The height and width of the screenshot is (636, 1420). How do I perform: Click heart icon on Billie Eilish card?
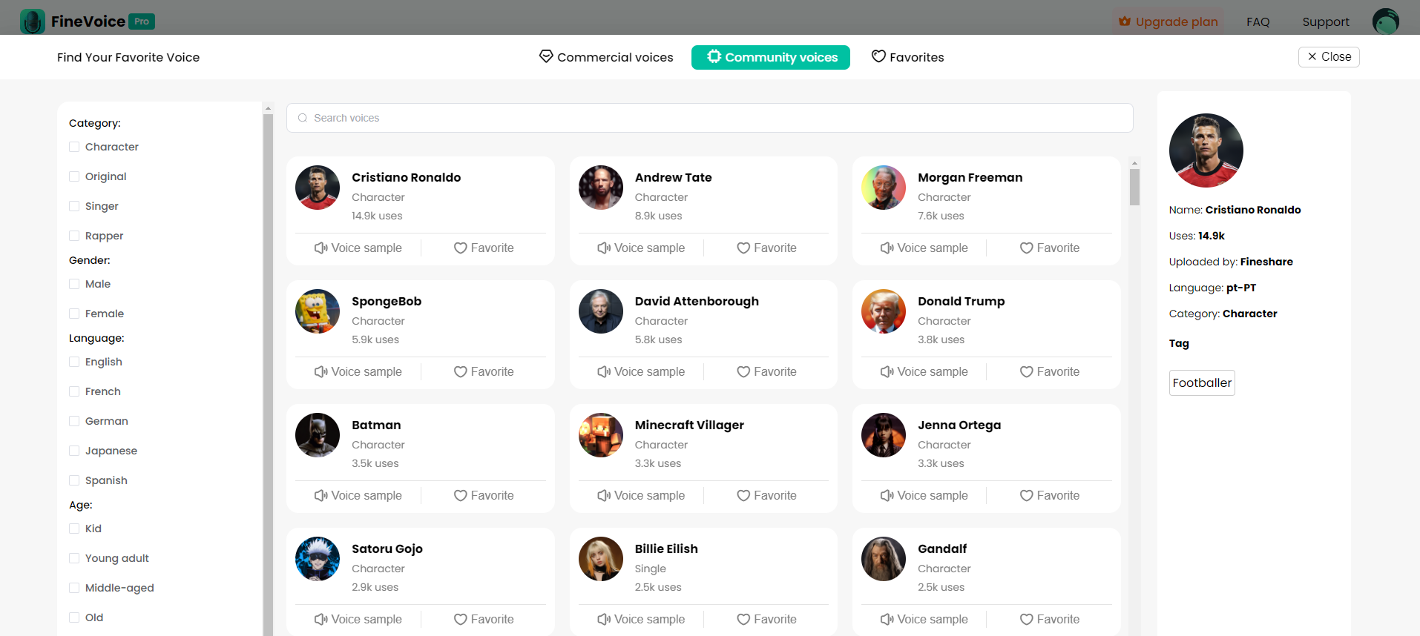[743, 619]
